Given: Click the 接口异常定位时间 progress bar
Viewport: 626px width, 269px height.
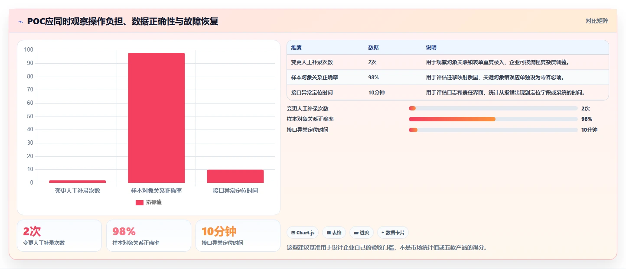Looking at the screenshot, I should pos(493,130).
